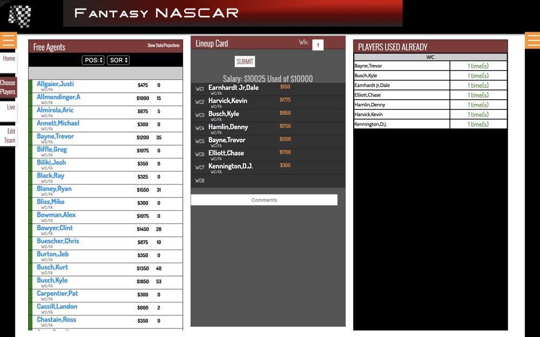Add free agent Allmendinger,A

(58, 97)
